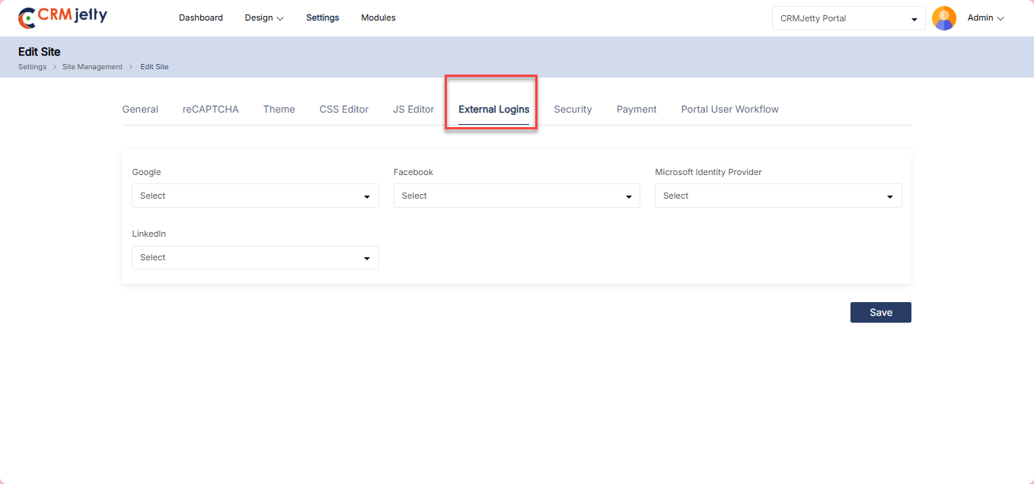
Task: Expand the Design menu
Action: click(x=263, y=18)
